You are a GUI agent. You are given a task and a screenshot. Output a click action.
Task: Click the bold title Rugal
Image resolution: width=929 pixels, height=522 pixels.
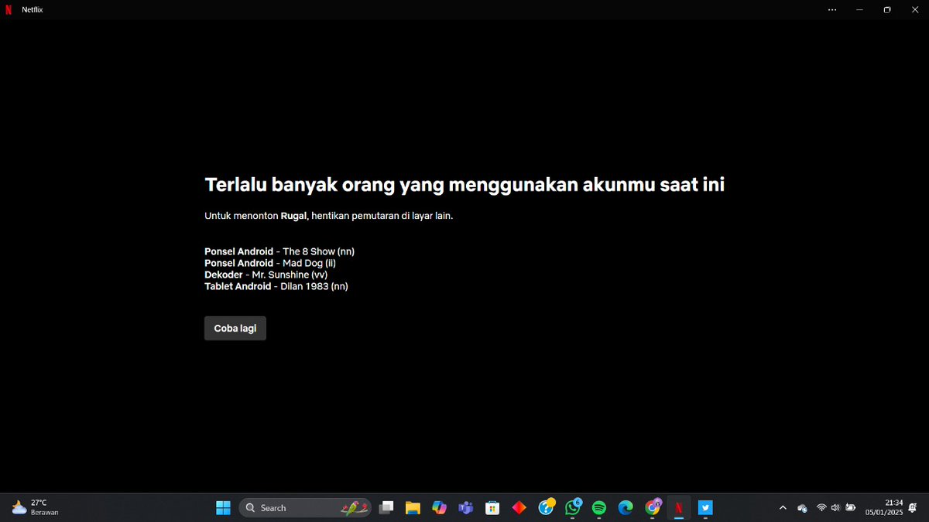click(x=294, y=216)
